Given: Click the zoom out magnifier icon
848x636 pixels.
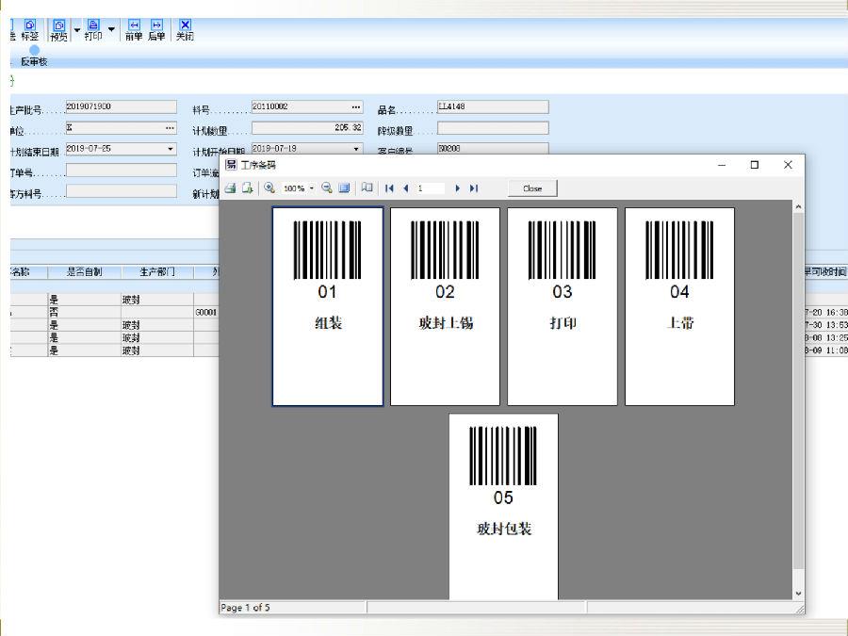Looking at the screenshot, I should tap(327, 188).
